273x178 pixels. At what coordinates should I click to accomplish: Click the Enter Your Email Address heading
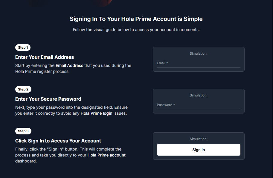pos(45,57)
